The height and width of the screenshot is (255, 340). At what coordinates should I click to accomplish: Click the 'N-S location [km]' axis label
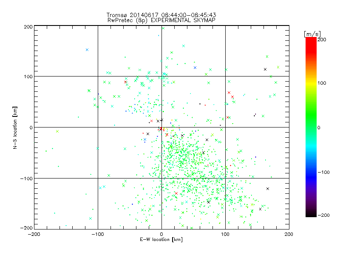(15, 127)
